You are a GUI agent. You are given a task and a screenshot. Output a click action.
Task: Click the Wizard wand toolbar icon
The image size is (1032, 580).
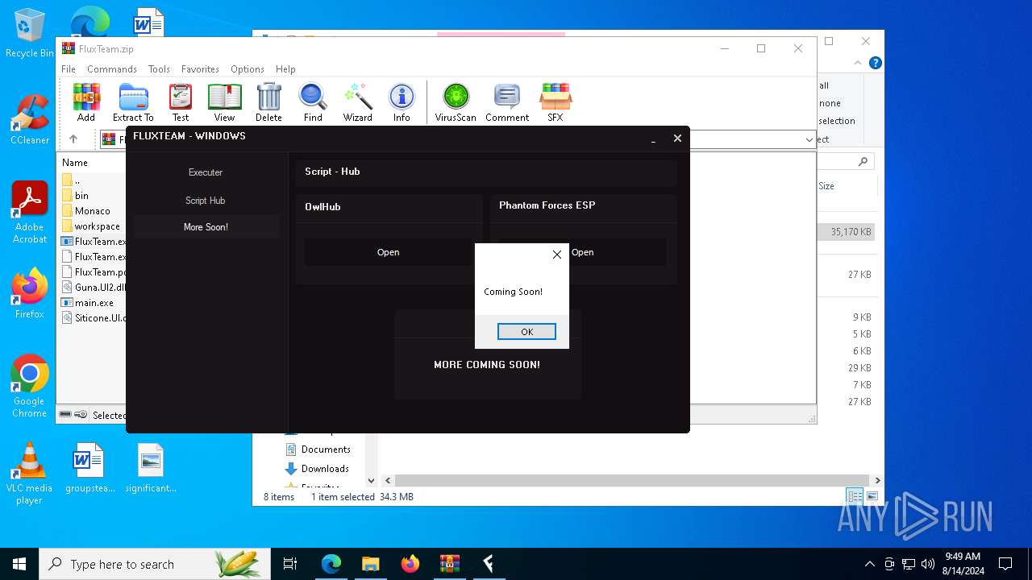[x=357, y=102]
